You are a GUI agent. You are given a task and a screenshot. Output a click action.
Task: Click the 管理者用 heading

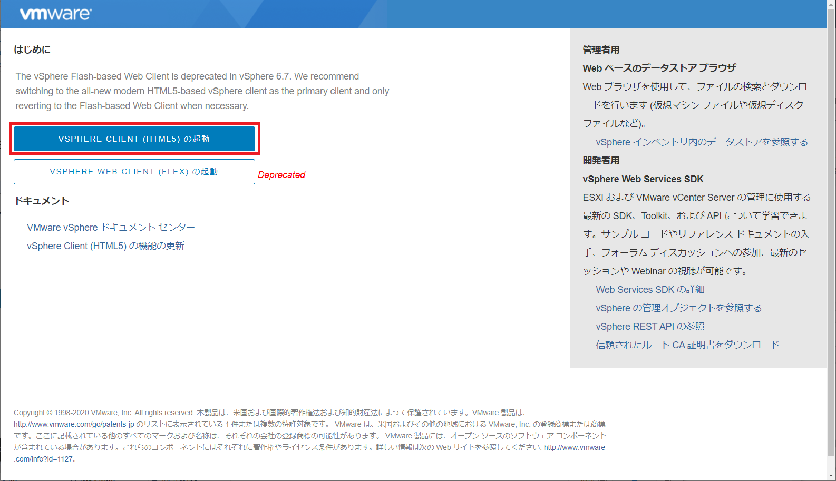coord(601,50)
